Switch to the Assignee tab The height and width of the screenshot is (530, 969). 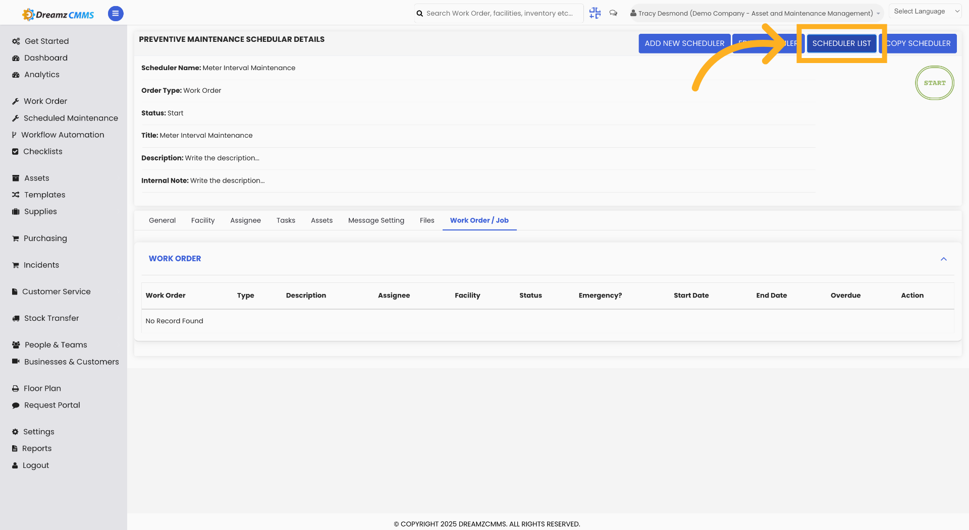(246, 220)
